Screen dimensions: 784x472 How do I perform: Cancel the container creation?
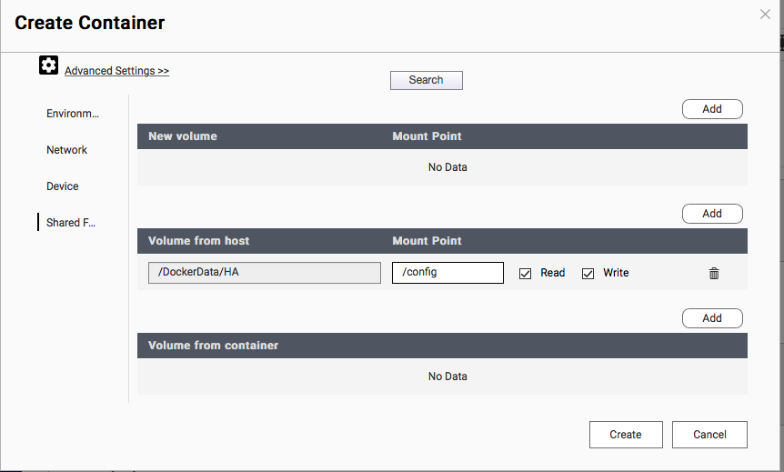click(x=709, y=435)
